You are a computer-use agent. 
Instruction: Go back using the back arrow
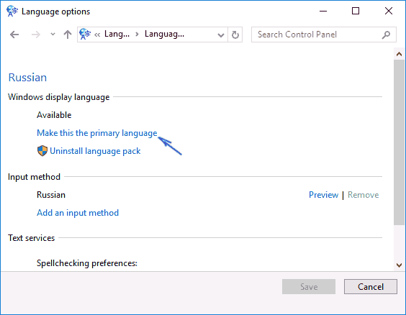[x=14, y=35]
